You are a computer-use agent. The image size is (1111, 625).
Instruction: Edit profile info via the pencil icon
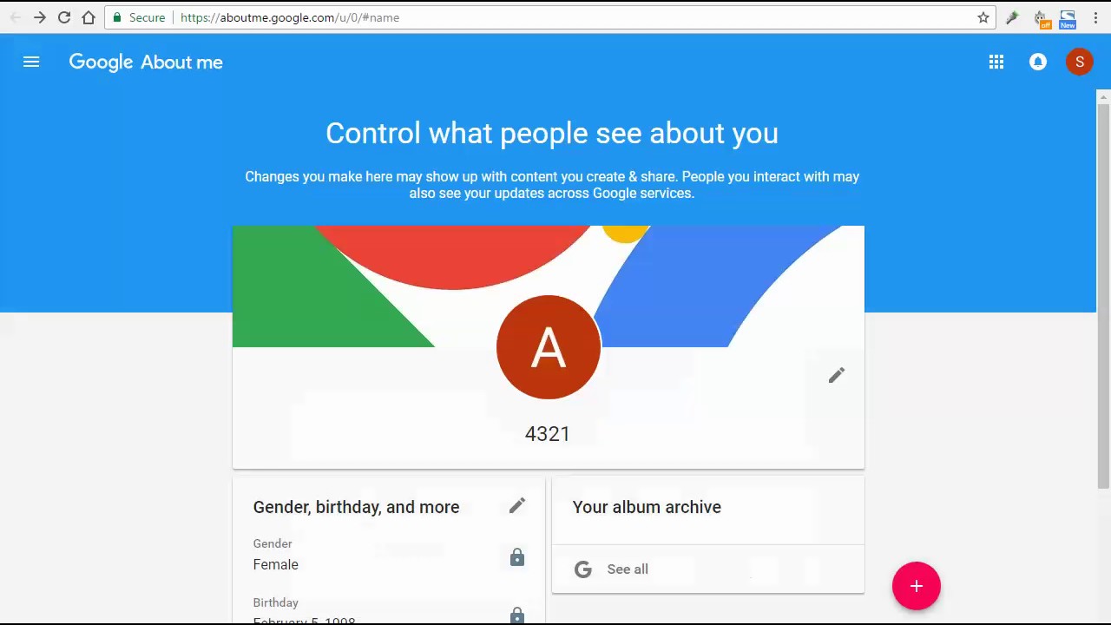click(x=836, y=374)
